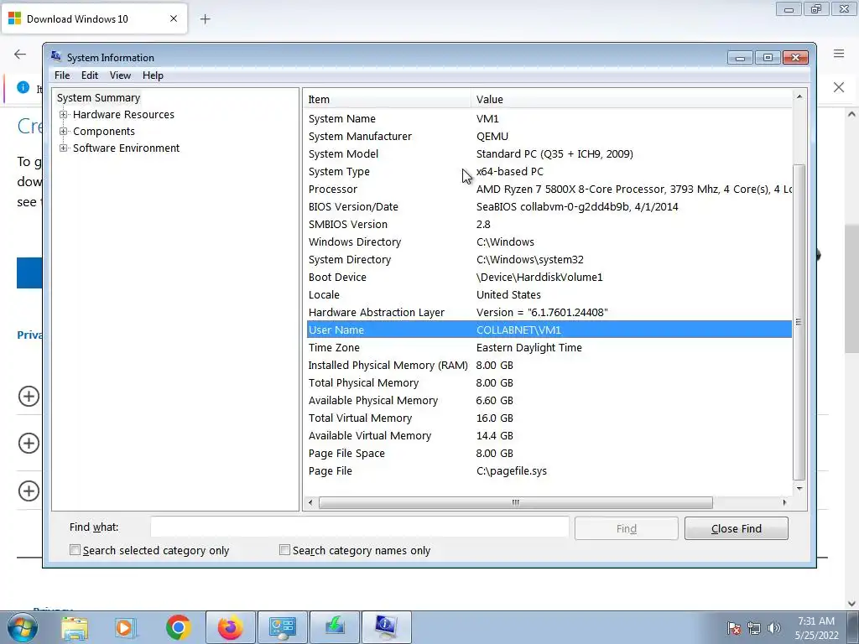Open browser hamburger menu icon

[x=839, y=53]
